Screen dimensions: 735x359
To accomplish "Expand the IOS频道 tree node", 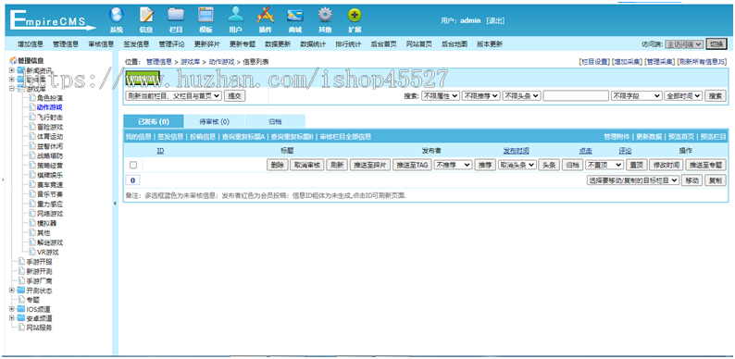I will (x=12, y=309).
